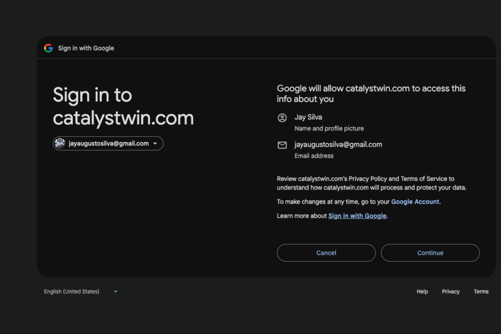Open the English (United States) language selector
Viewport: 501px width, 334px height.
coord(72,291)
